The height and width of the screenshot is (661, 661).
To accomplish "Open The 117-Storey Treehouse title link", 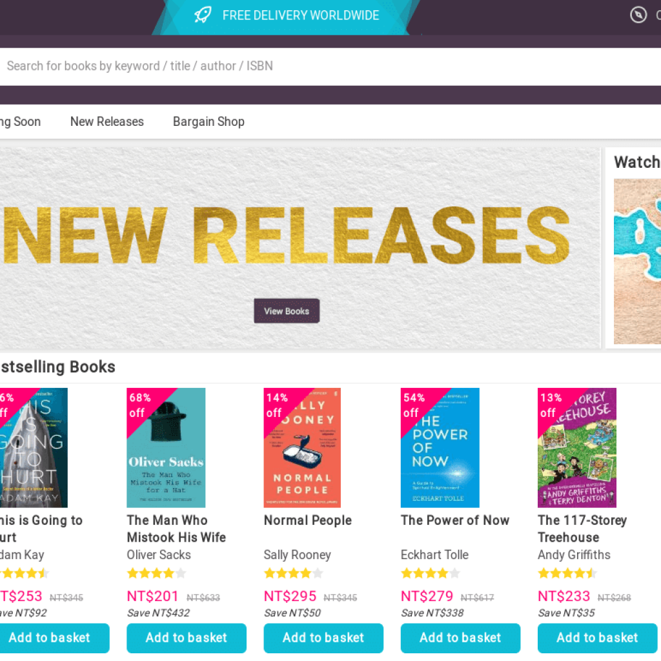I will pyautogui.click(x=582, y=529).
